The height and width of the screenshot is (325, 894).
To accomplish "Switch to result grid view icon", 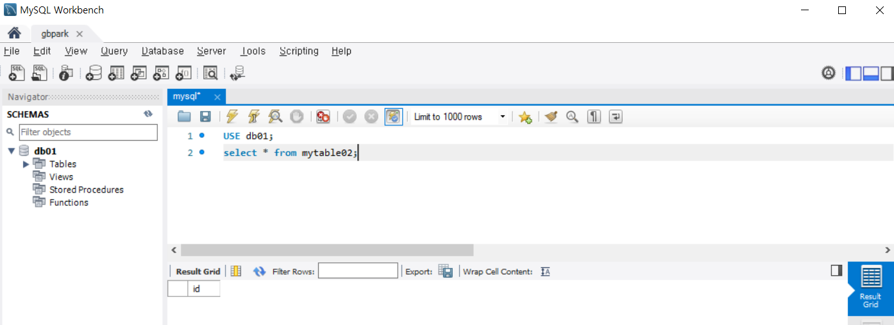I will click(x=236, y=271).
